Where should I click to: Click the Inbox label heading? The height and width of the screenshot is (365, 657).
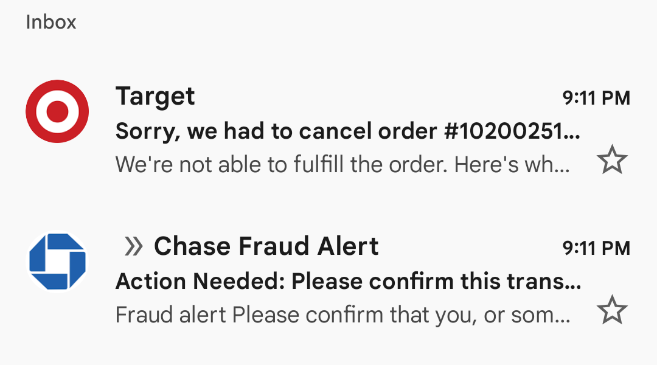tap(51, 23)
